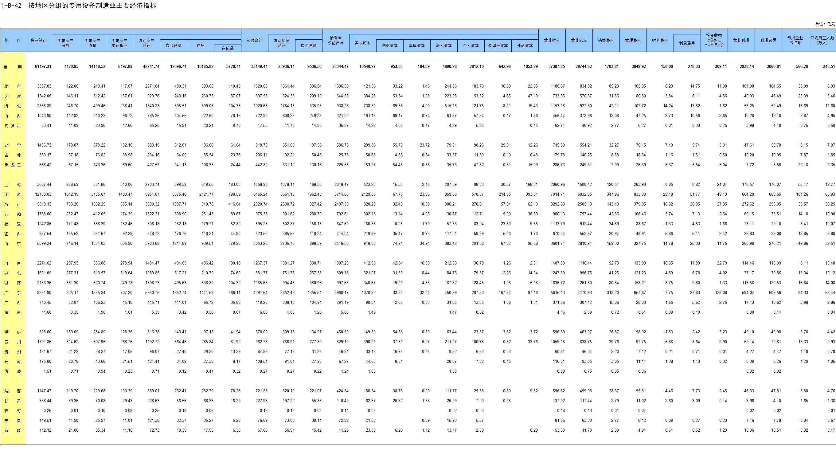Click the 利息费用 header cell
This screenshot has height=455, width=836.
pos(687,43)
